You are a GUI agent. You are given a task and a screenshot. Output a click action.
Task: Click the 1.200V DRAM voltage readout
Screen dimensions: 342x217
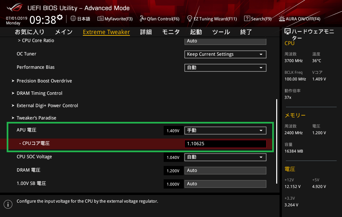173,171
